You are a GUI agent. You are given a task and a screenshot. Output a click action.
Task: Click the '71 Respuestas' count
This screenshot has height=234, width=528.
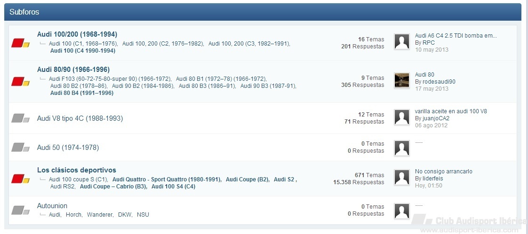tap(364, 122)
